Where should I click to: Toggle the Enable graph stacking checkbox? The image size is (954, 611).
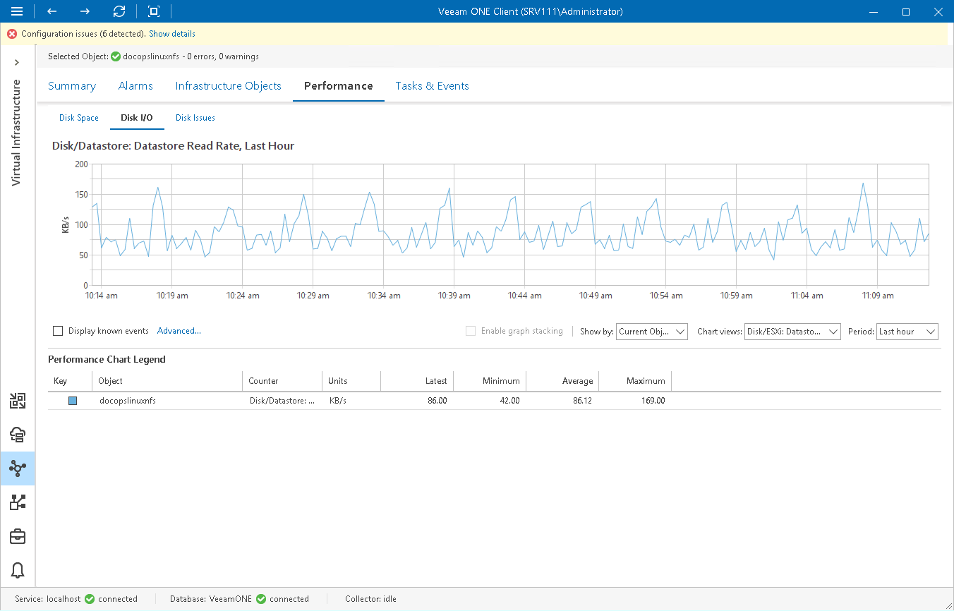(x=471, y=331)
